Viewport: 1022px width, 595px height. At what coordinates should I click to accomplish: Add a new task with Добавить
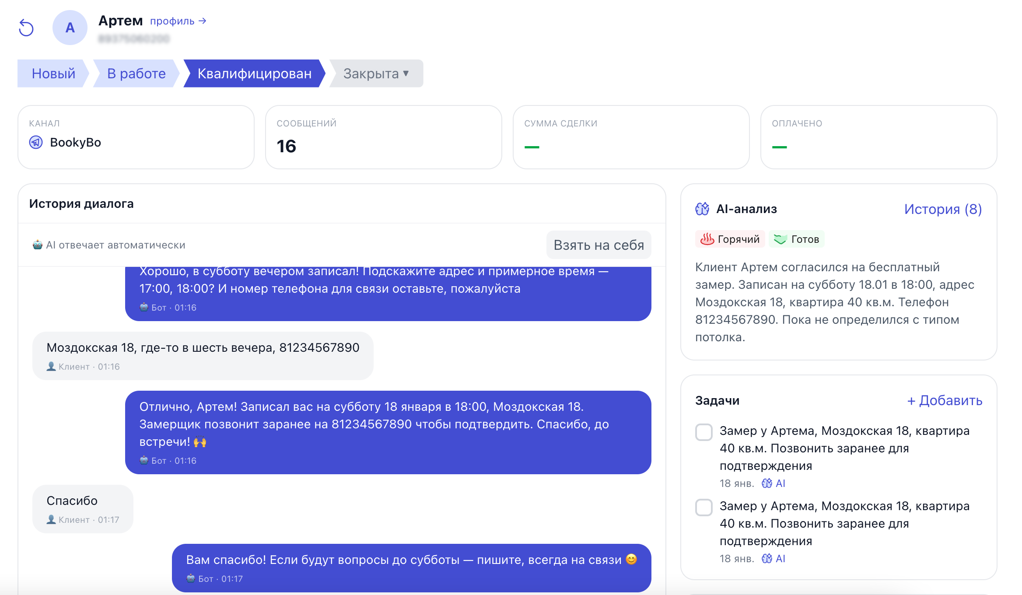[x=945, y=400]
